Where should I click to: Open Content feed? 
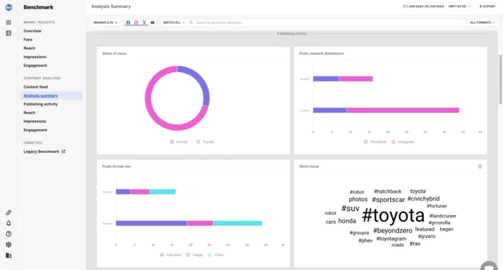click(35, 87)
